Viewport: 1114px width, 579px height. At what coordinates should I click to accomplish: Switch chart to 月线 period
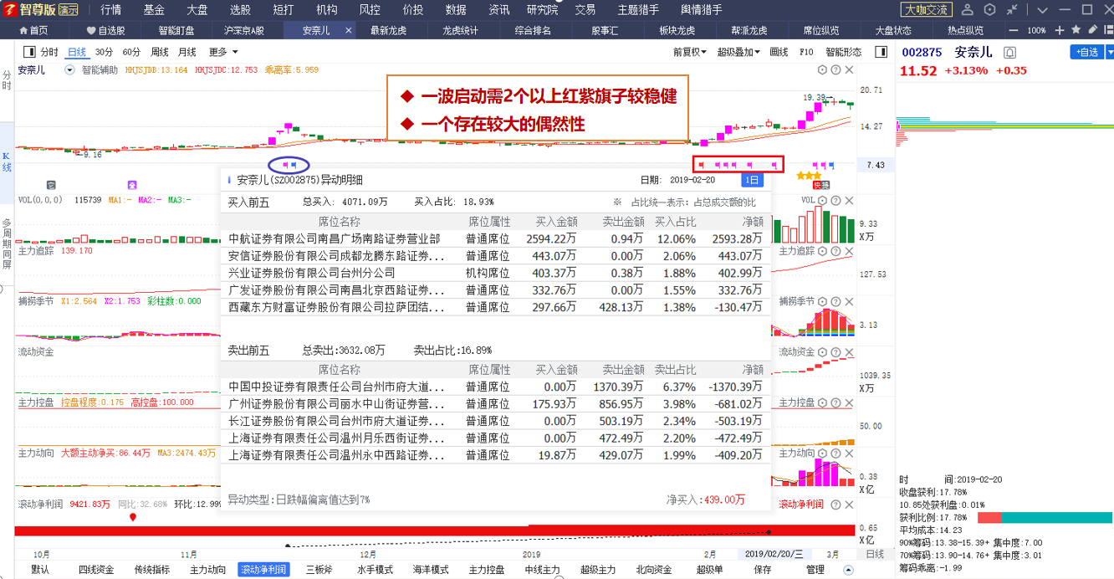(x=187, y=52)
